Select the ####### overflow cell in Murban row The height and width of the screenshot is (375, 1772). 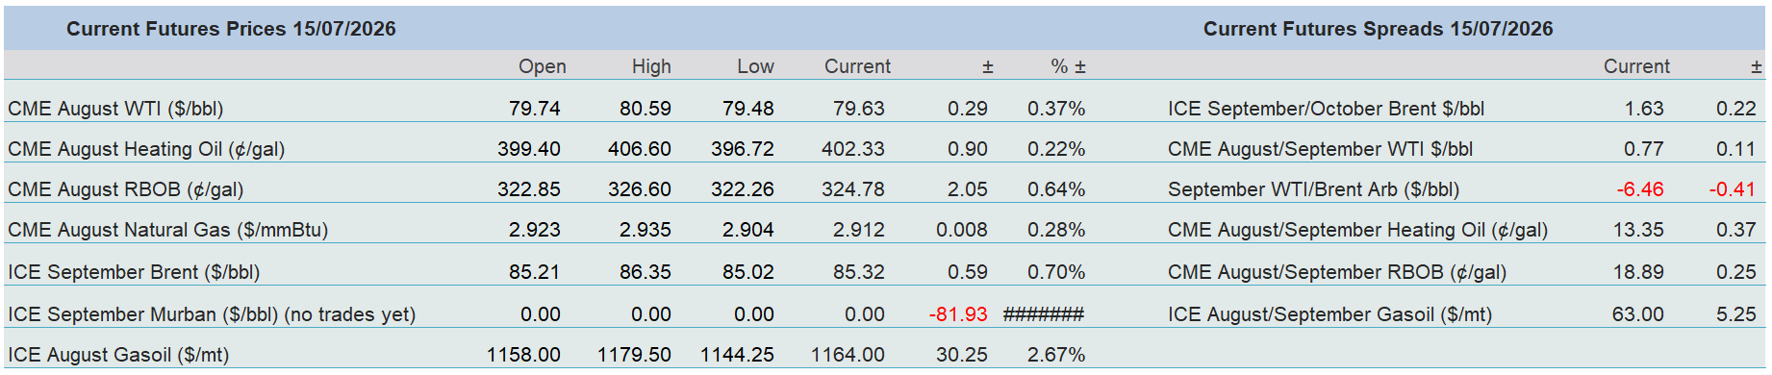(x=1044, y=314)
